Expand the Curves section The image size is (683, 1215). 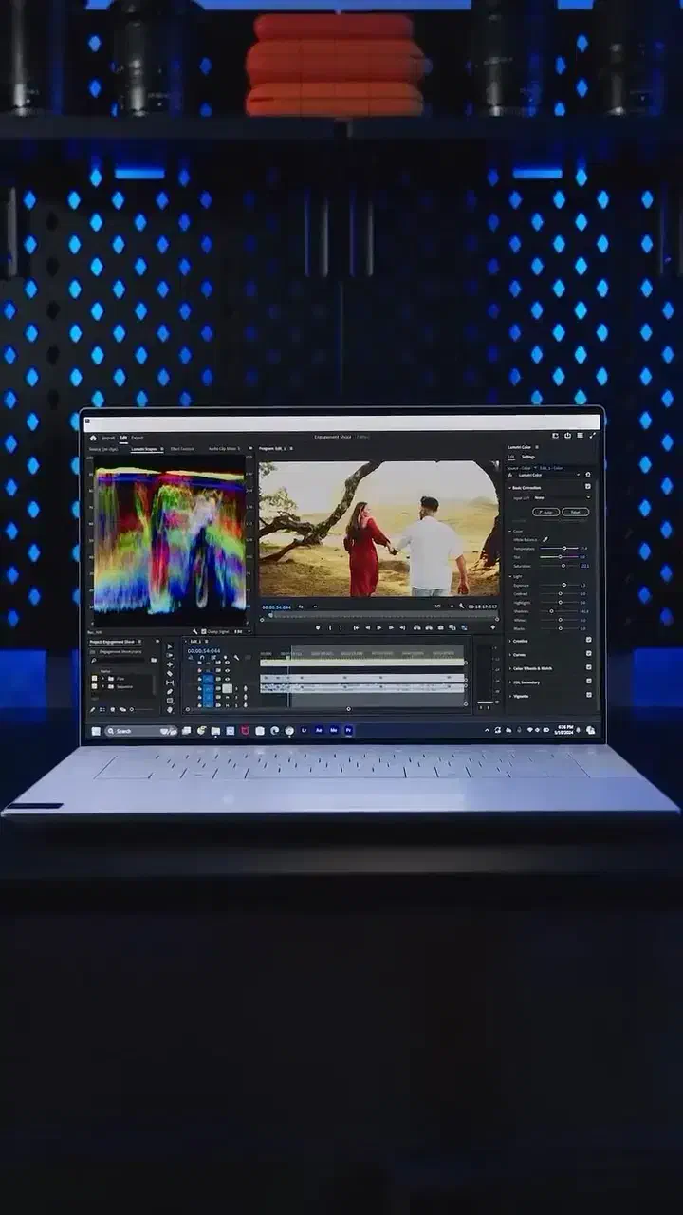tap(518, 654)
